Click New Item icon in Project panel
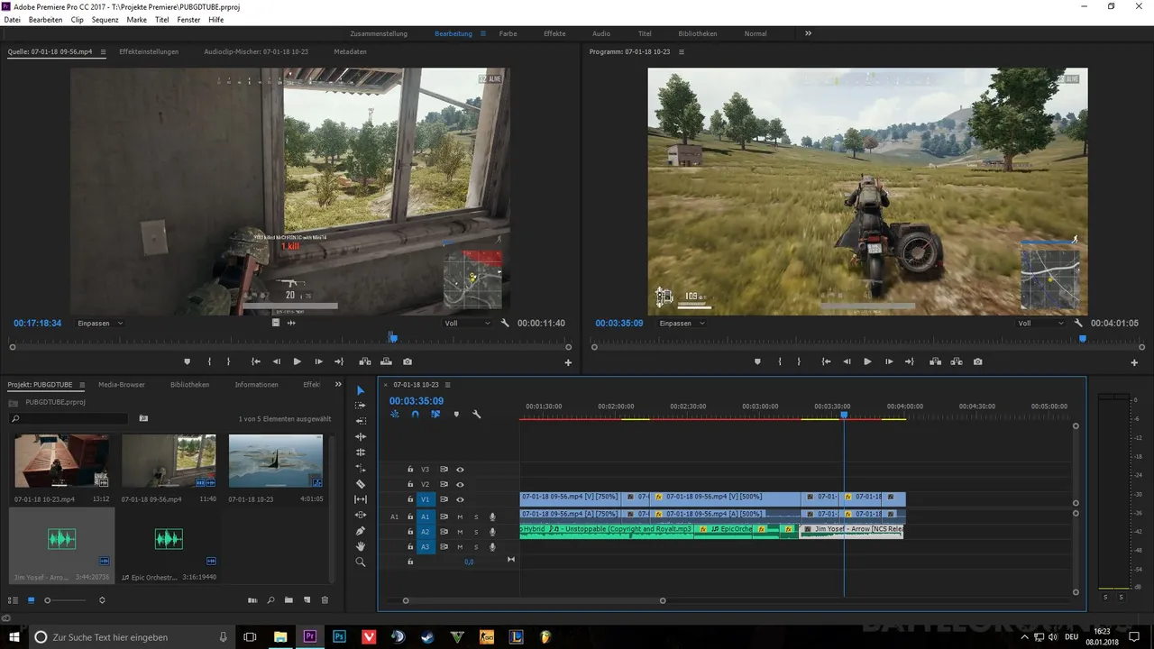 [x=307, y=600]
